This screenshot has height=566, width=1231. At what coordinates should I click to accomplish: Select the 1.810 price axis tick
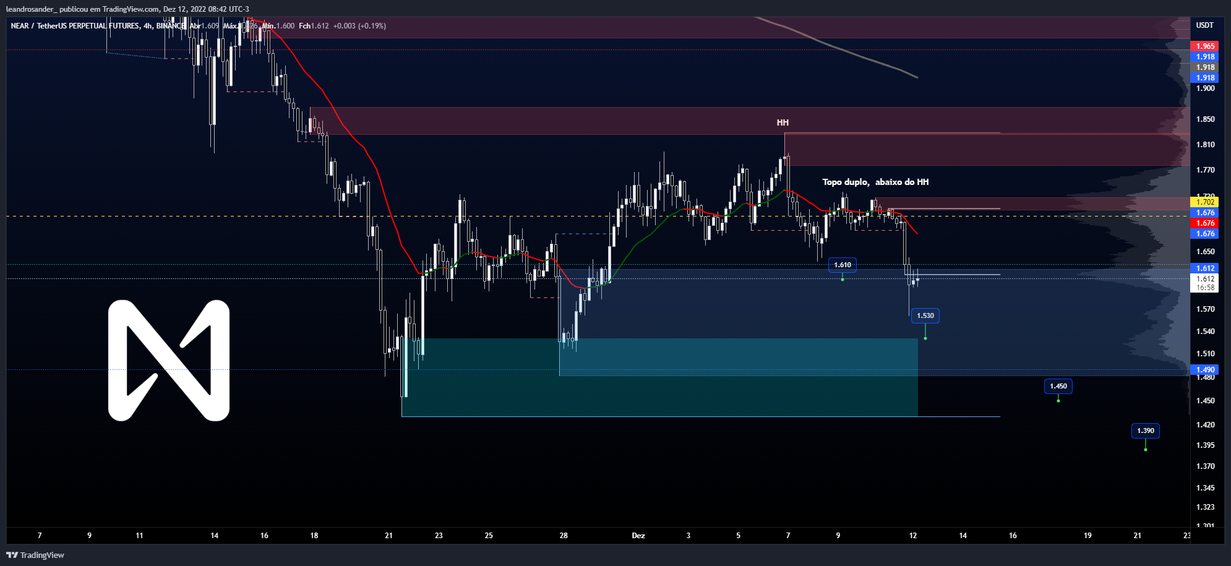(x=1205, y=145)
